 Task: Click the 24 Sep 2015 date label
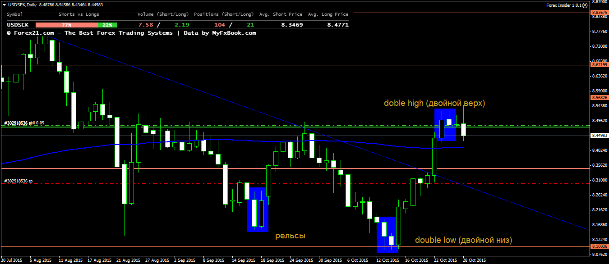click(x=301, y=260)
